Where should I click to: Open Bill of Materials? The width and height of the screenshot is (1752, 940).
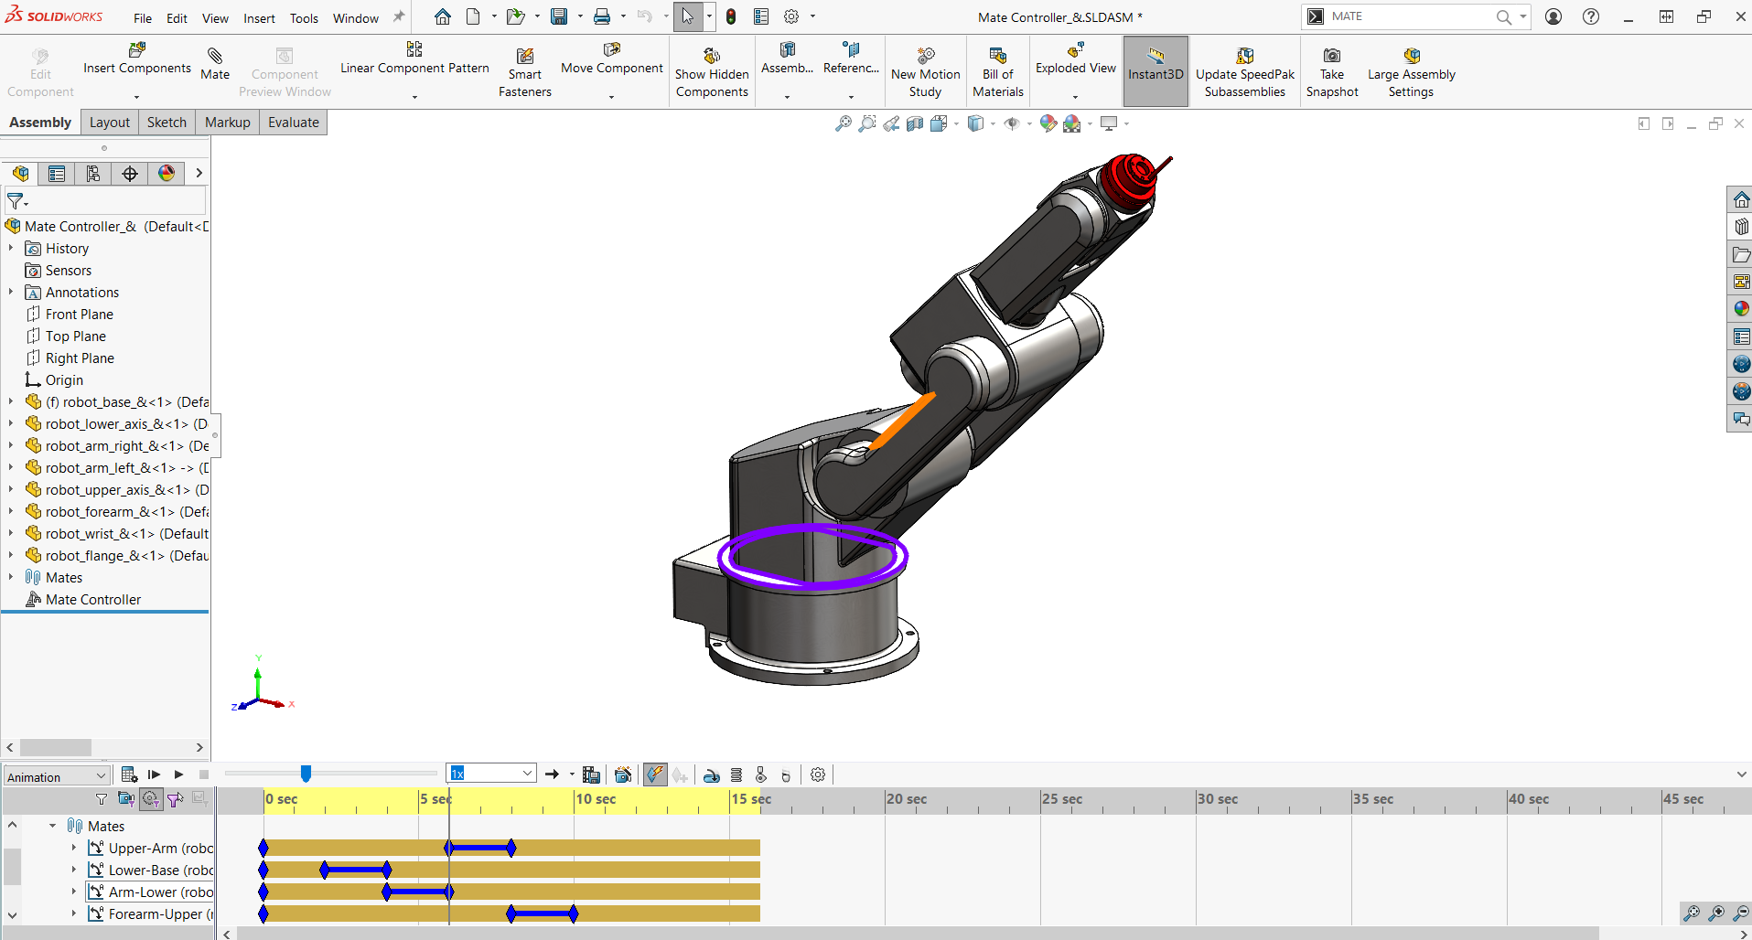point(997,72)
